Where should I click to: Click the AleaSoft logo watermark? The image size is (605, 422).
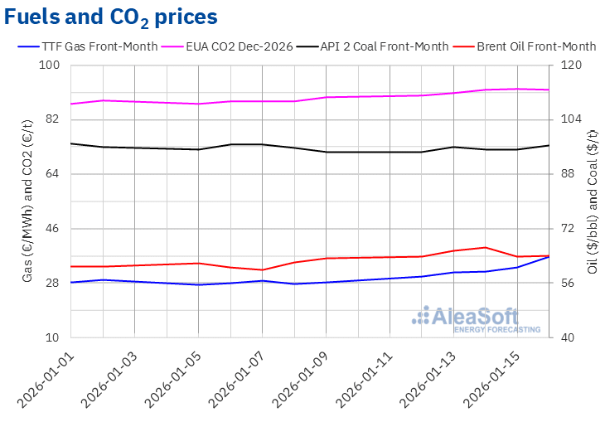[477, 319]
